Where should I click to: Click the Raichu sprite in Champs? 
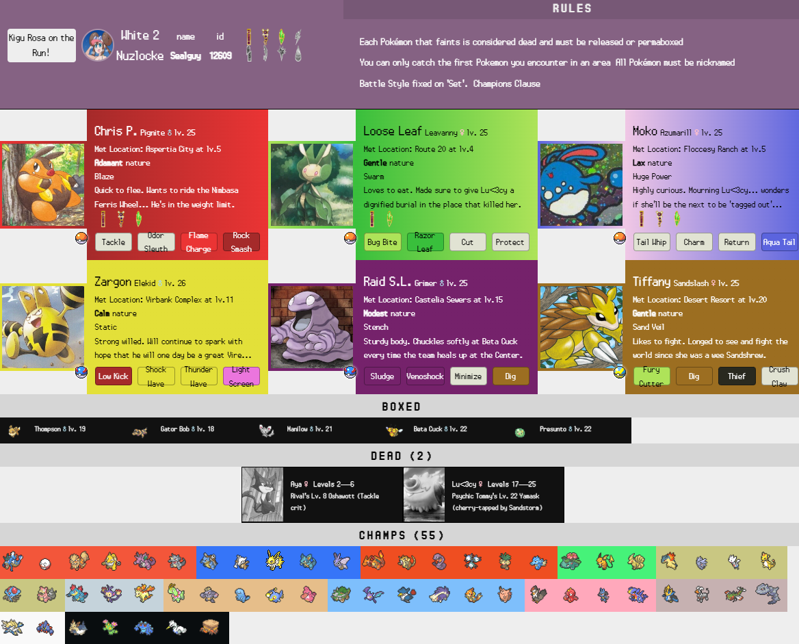(x=603, y=561)
